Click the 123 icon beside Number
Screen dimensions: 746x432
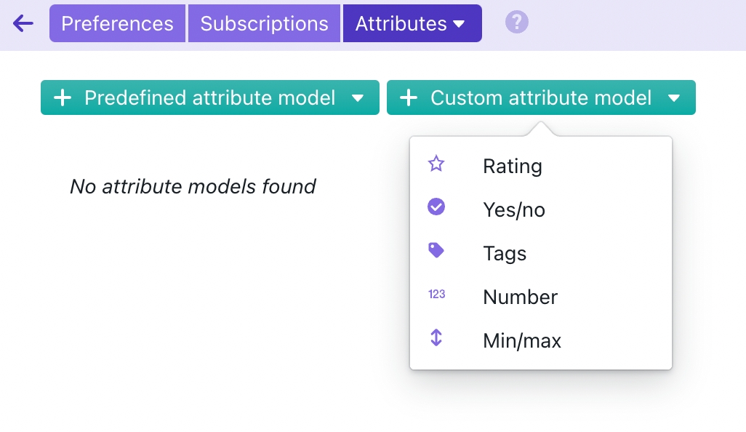pyautogui.click(x=436, y=295)
